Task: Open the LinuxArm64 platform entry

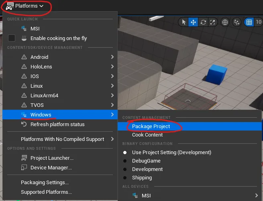Action: coord(60,95)
